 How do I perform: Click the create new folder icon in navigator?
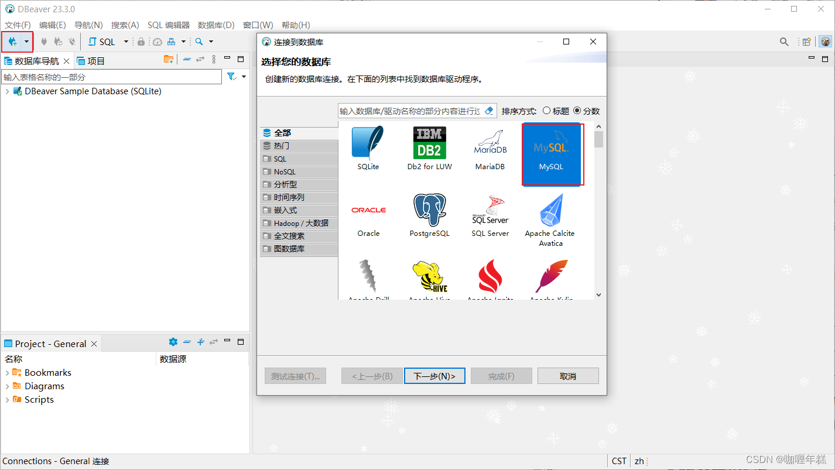tap(169, 59)
